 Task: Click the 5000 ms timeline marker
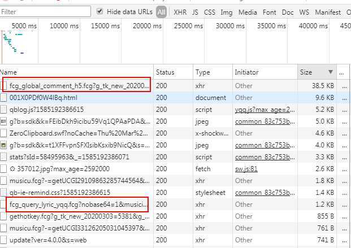[24, 26]
